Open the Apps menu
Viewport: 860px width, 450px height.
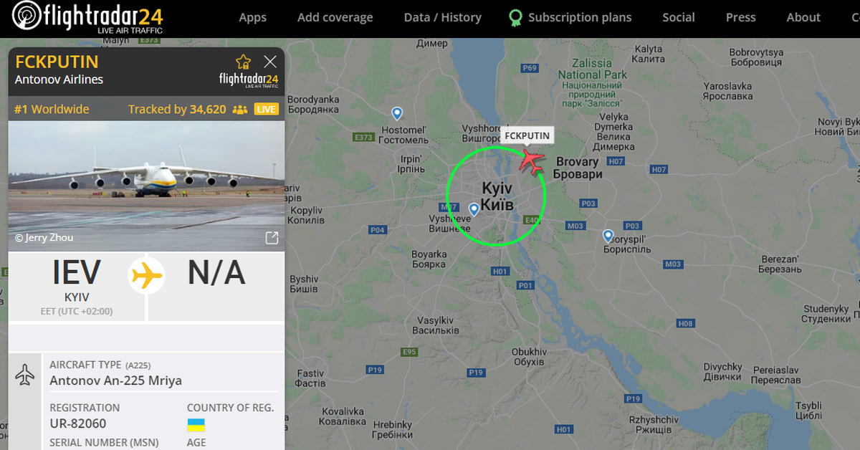(253, 17)
